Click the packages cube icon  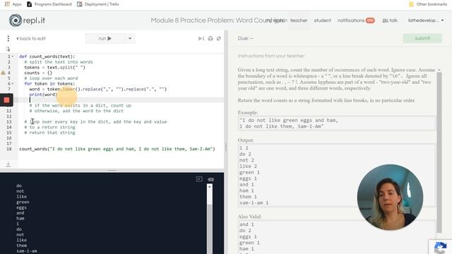tap(210, 38)
